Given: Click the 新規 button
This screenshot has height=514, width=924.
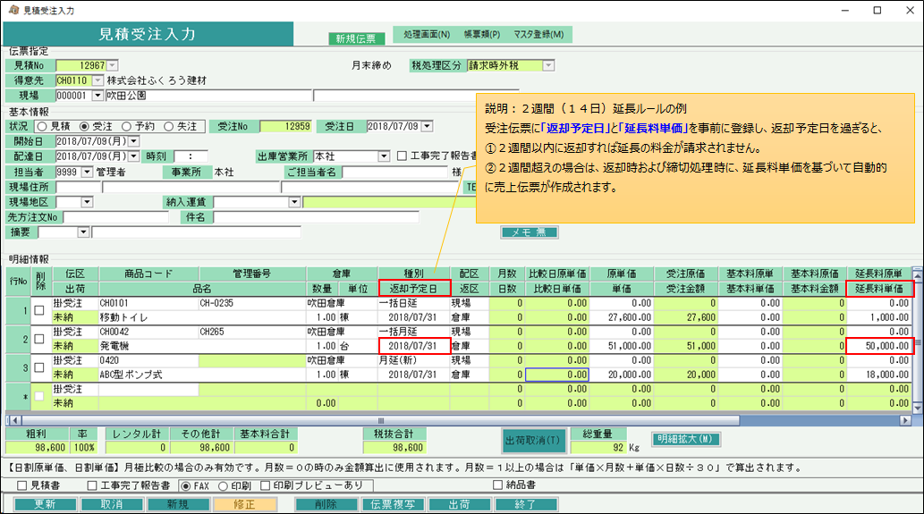Looking at the screenshot, I should pos(179,504).
